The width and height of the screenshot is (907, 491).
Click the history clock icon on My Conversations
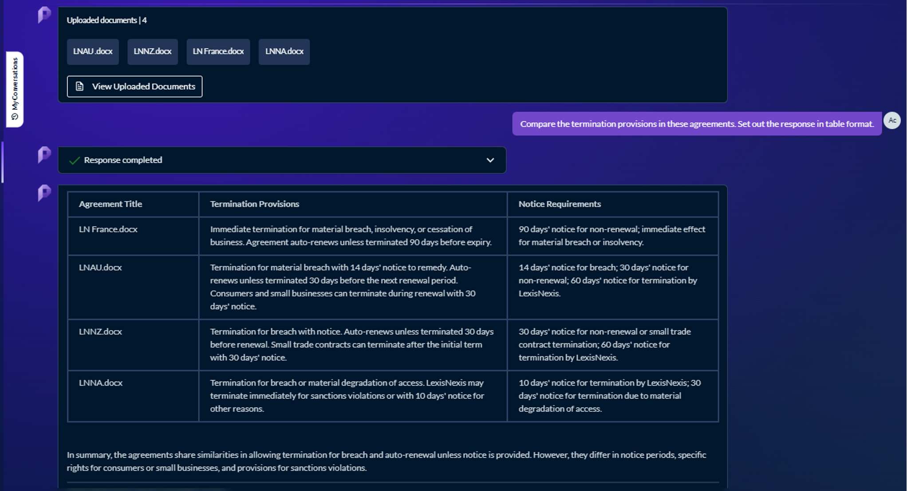pos(15,117)
